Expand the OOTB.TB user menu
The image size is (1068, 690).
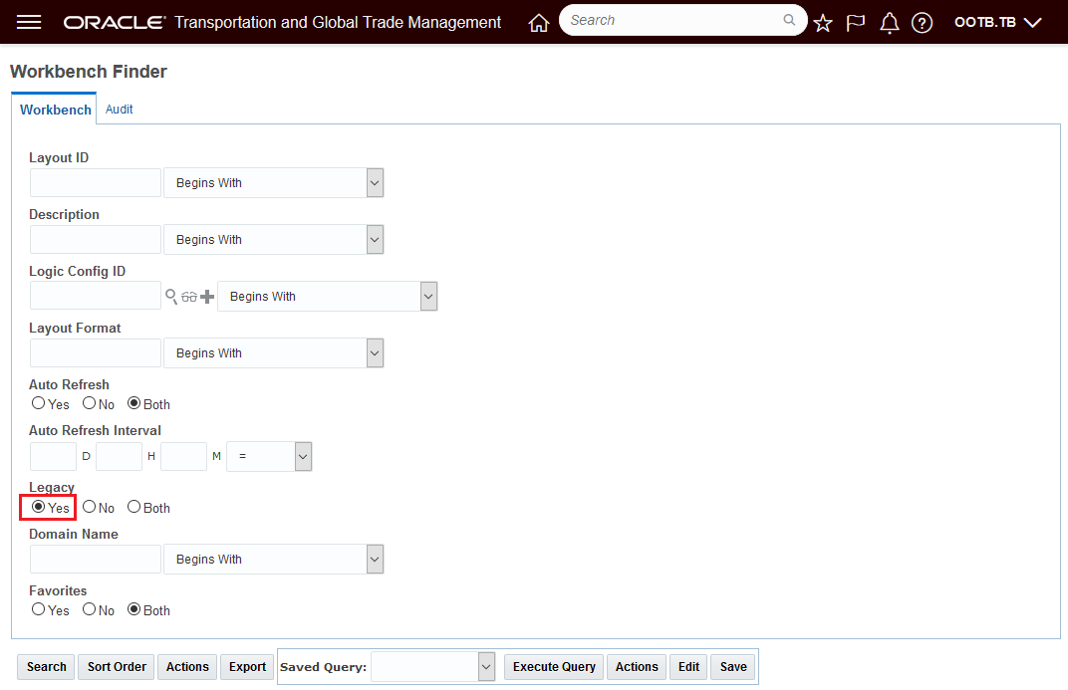pos(998,23)
